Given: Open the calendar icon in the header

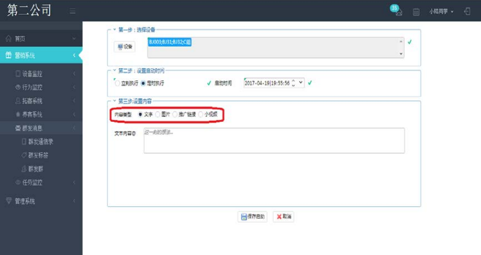Looking at the screenshot, I should click(x=416, y=12).
